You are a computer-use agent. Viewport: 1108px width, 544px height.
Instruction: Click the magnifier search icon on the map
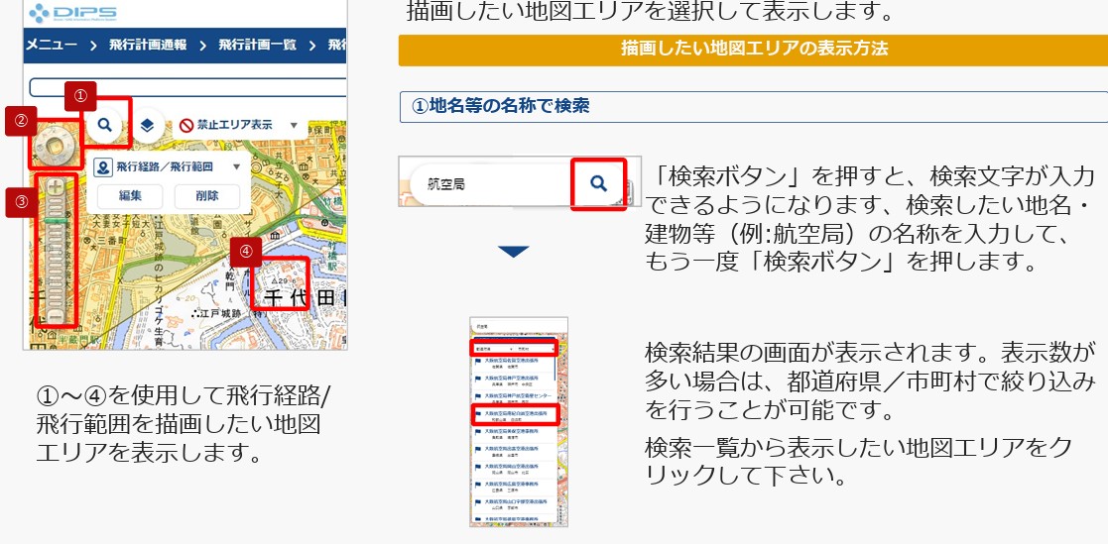(x=104, y=125)
